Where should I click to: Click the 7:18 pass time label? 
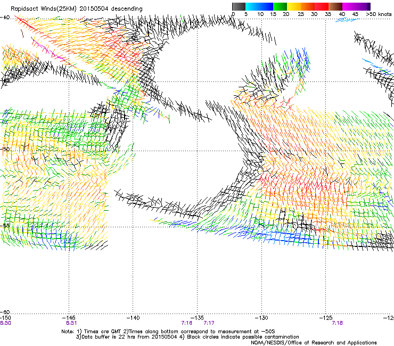[x=337, y=323]
